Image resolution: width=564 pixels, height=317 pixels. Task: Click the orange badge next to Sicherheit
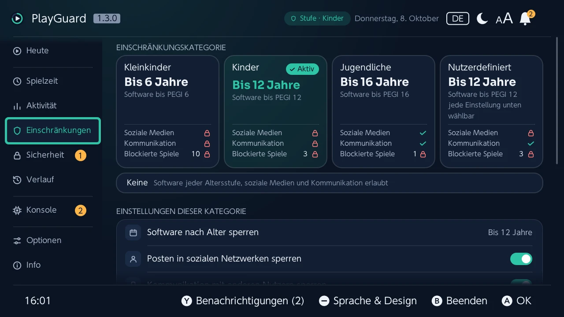80,155
